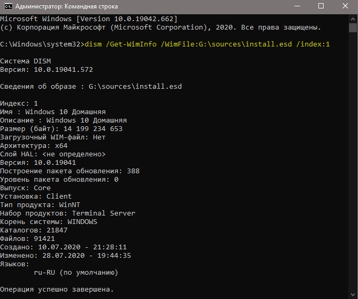Click the scrollbar down arrow
358x299 pixels.
353,295
